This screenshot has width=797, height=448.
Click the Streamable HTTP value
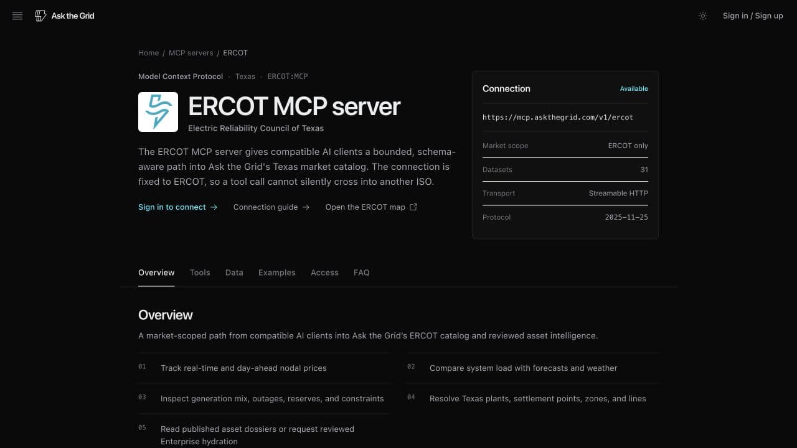click(618, 194)
